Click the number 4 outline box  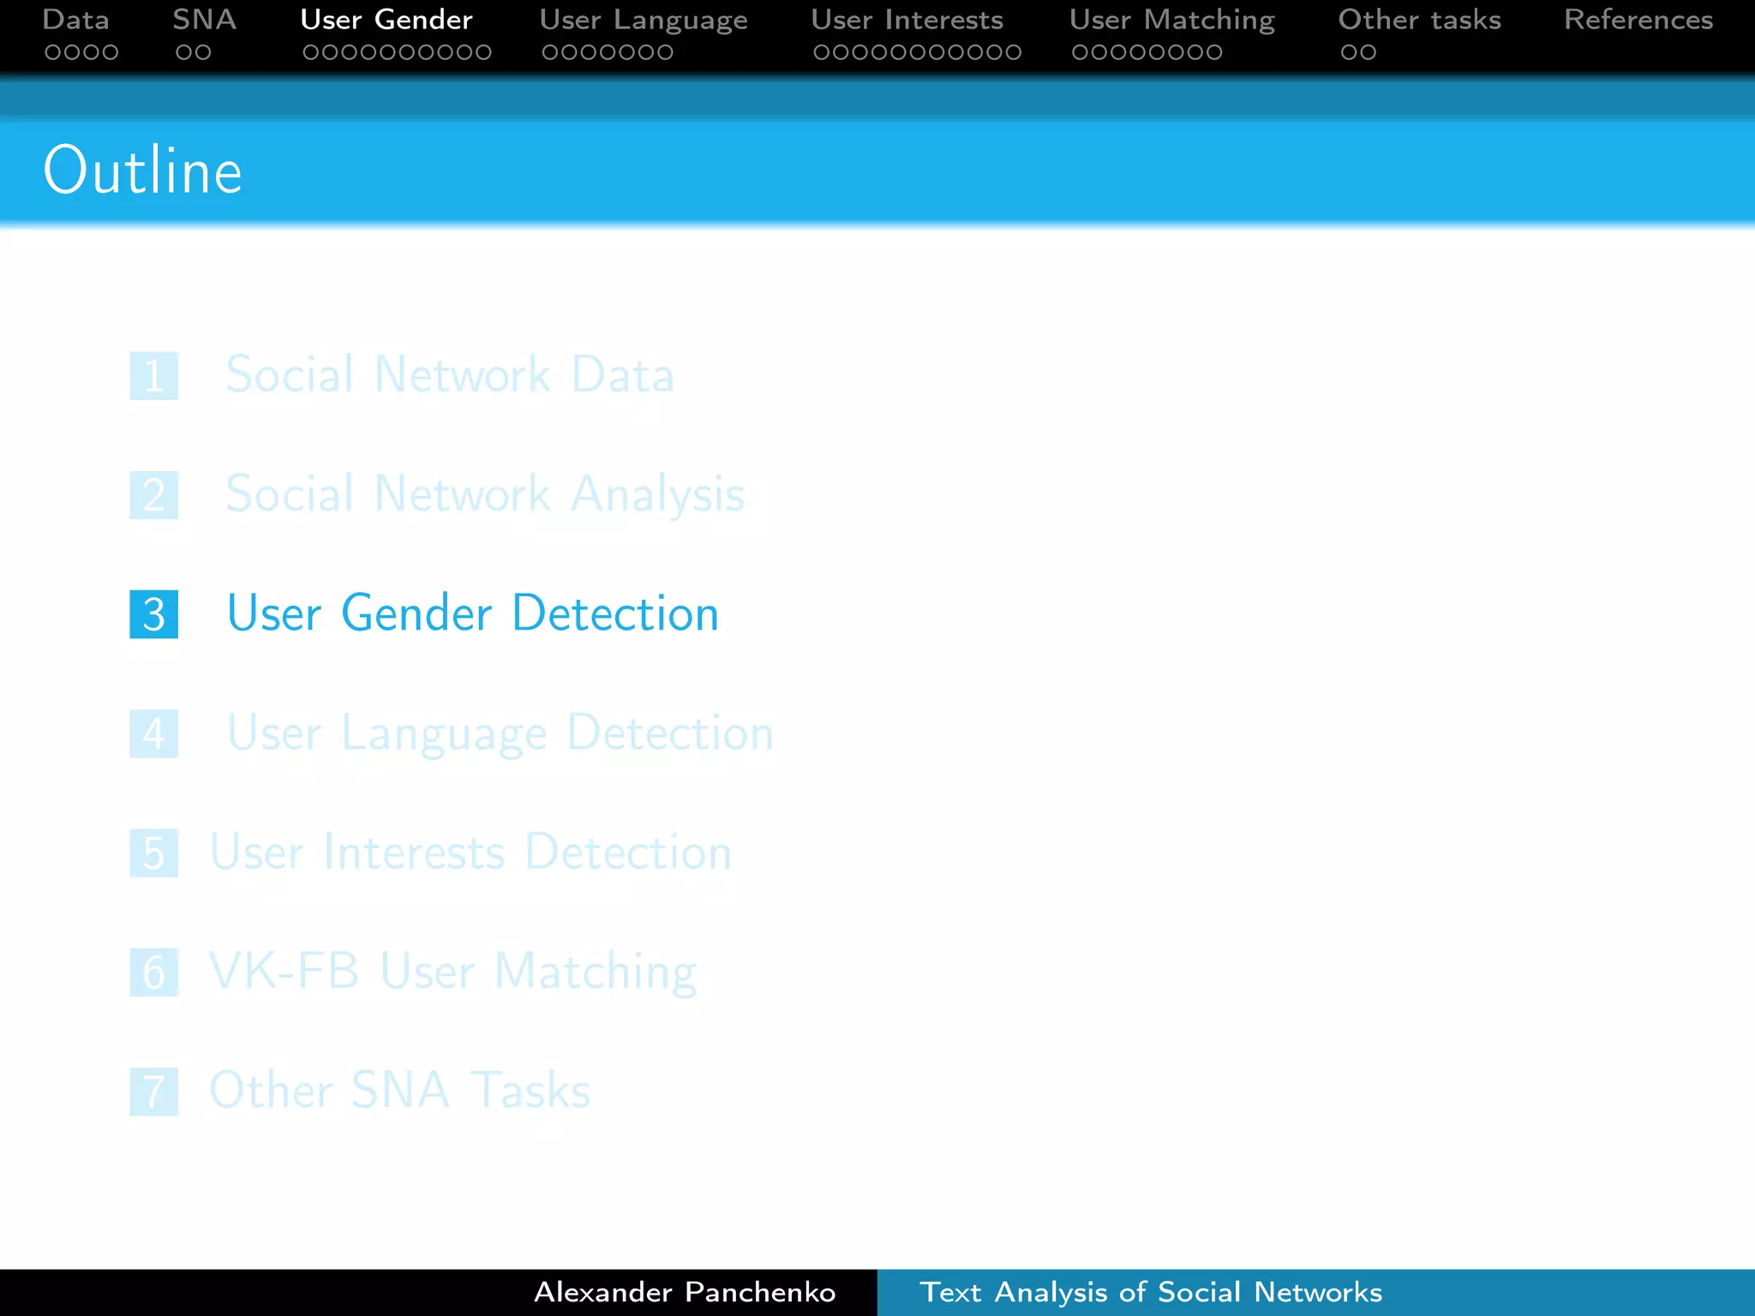point(154,733)
